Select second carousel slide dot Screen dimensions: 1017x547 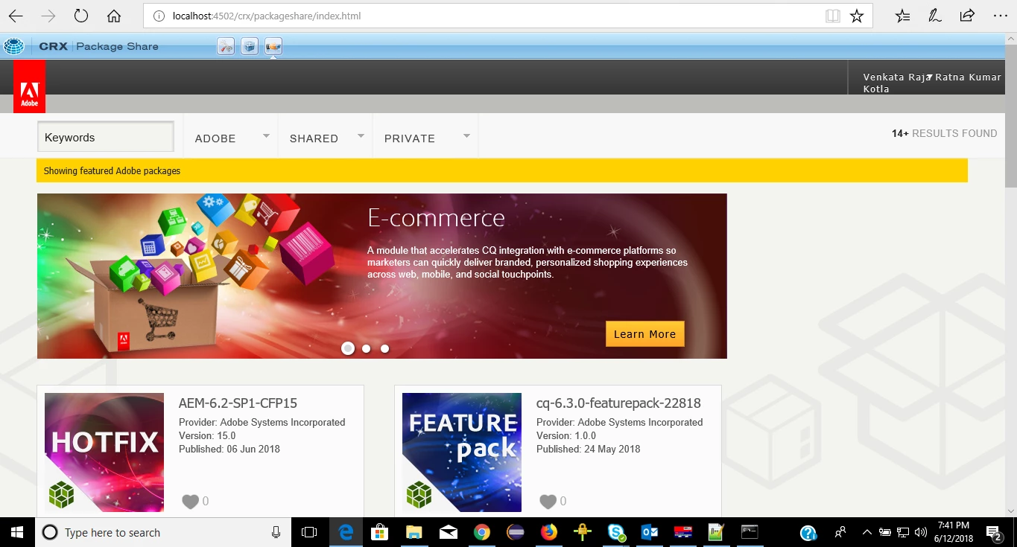pos(366,348)
